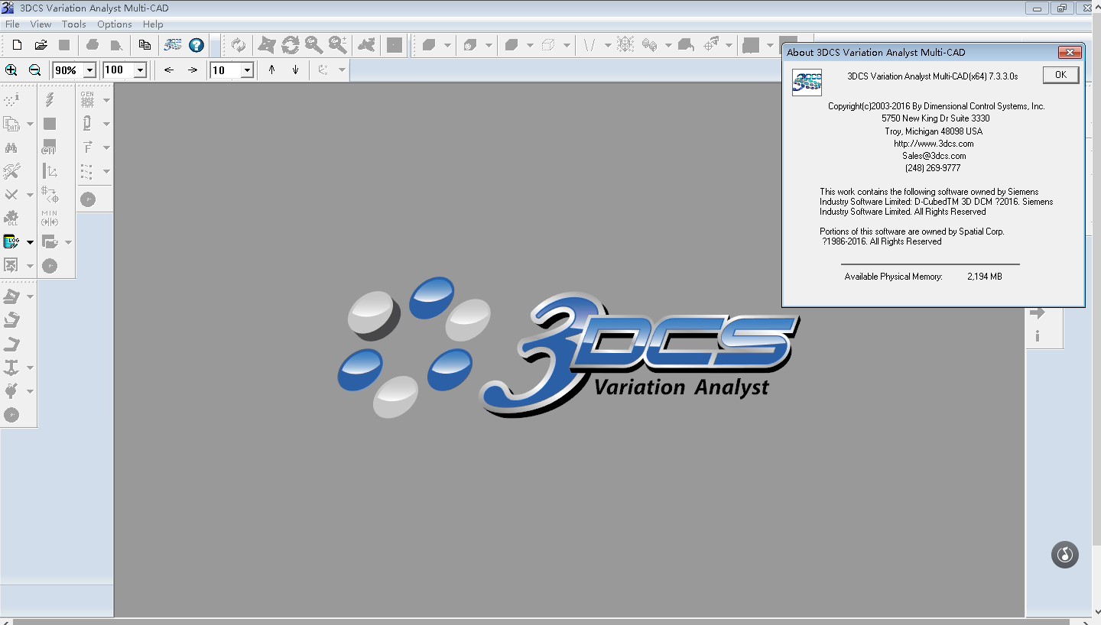1101x625 pixels.
Task: Click the binoculars find icon
Action: 11,147
